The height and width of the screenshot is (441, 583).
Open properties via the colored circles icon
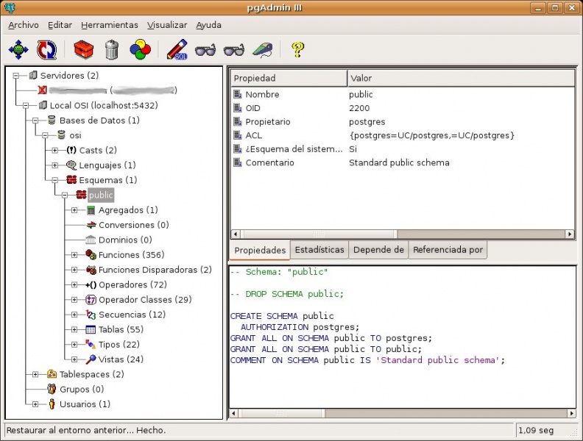[x=140, y=50]
